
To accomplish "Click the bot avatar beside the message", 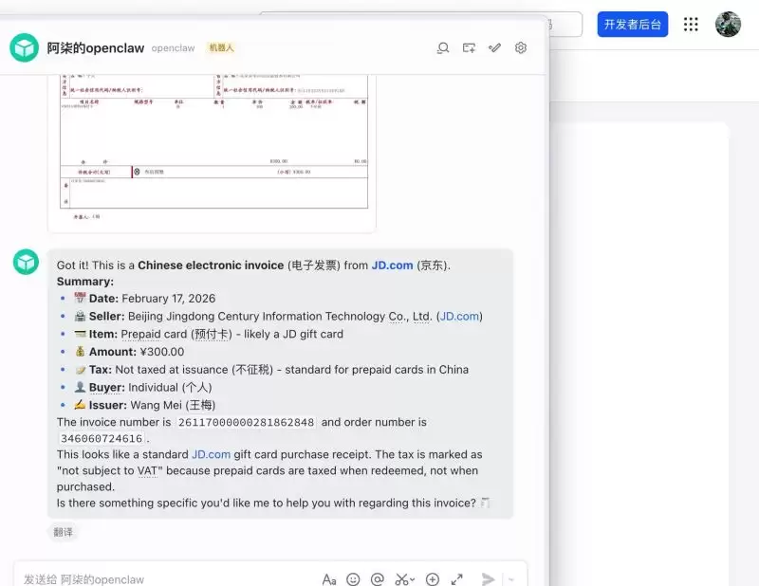I will (x=27, y=262).
